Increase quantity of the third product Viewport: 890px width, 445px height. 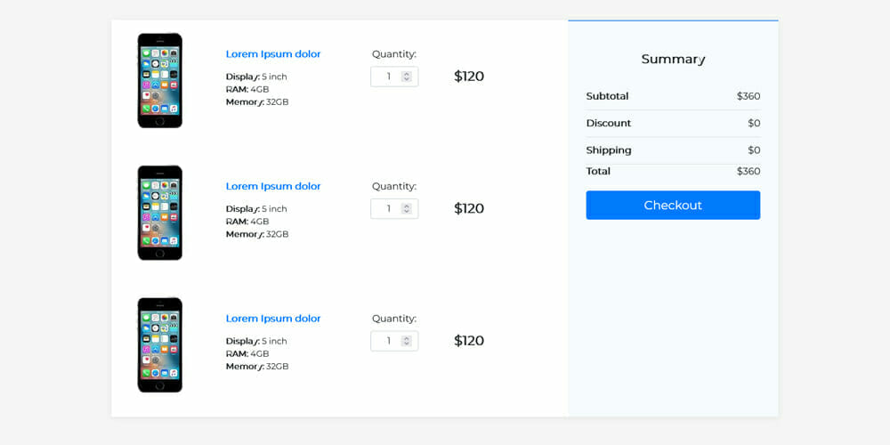coord(407,338)
